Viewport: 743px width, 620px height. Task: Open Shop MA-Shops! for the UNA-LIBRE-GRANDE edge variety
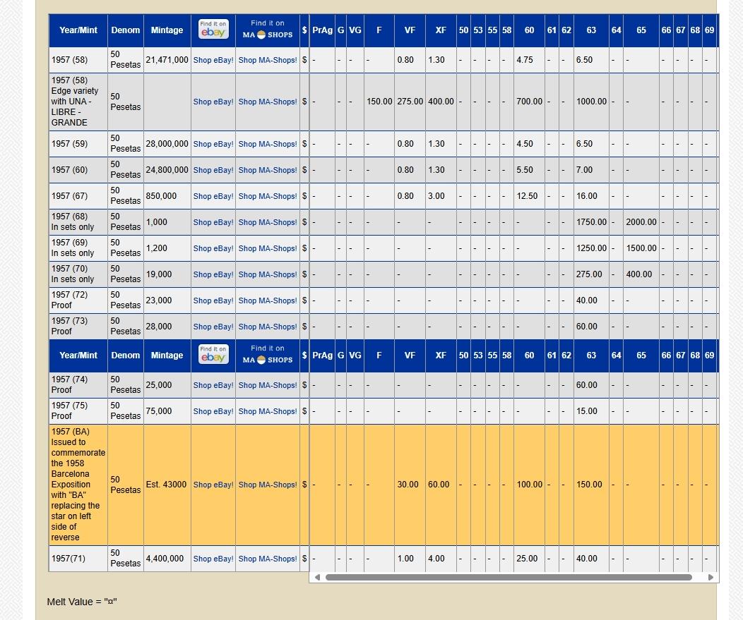268,102
